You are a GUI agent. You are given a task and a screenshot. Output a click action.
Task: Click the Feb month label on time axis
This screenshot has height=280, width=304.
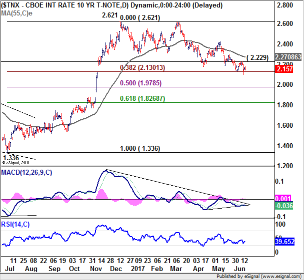157,269
